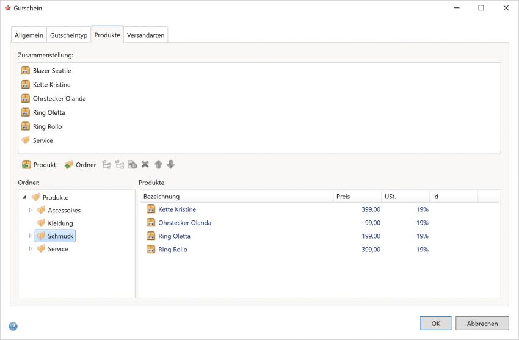Click the copy icon in the toolbar
Viewport: 519px width, 340px height.
[x=132, y=164]
